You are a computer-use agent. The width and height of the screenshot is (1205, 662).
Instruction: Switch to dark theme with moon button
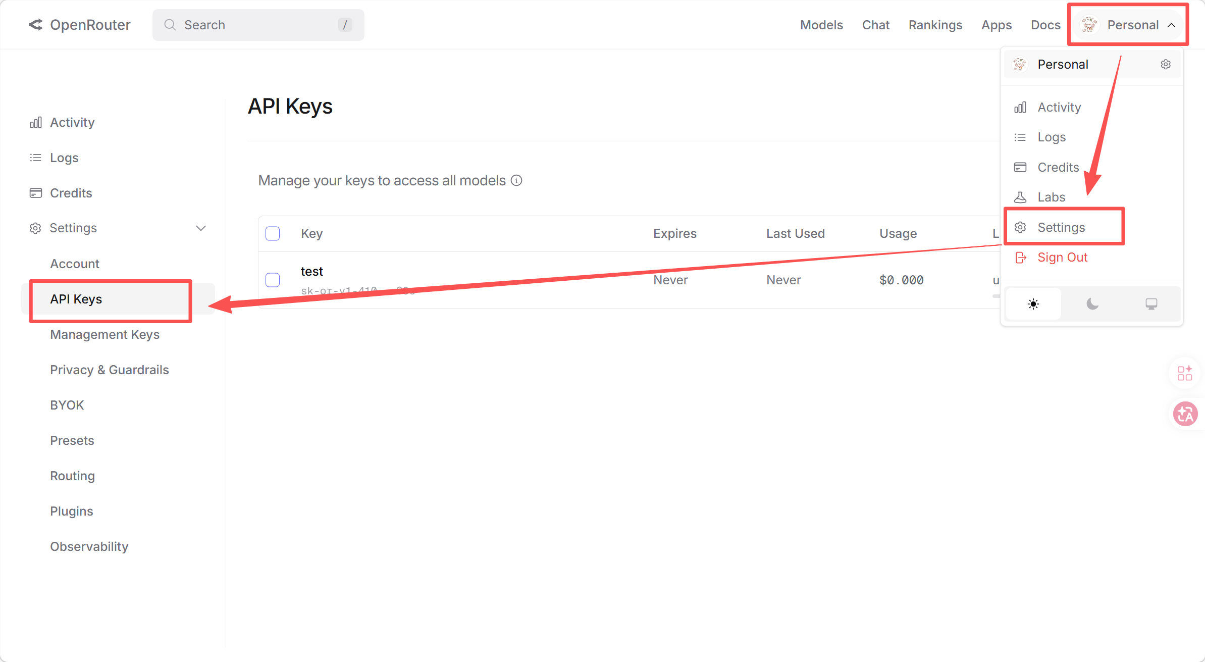pos(1092,304)
